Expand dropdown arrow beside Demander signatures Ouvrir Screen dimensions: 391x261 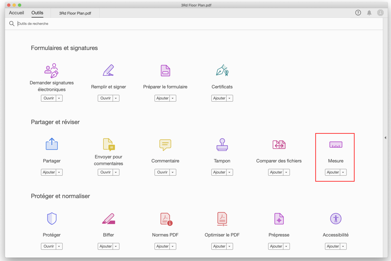point(59,98)
